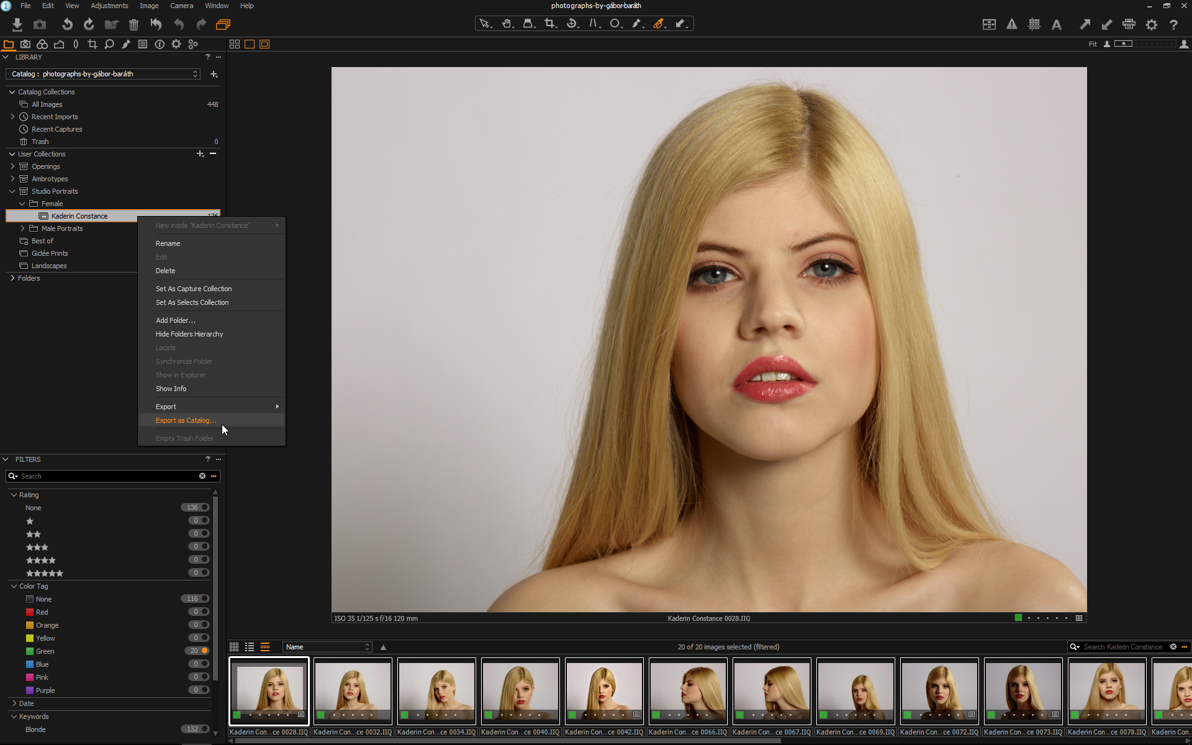Toggle the grid overlay icon

(1034, 24)
